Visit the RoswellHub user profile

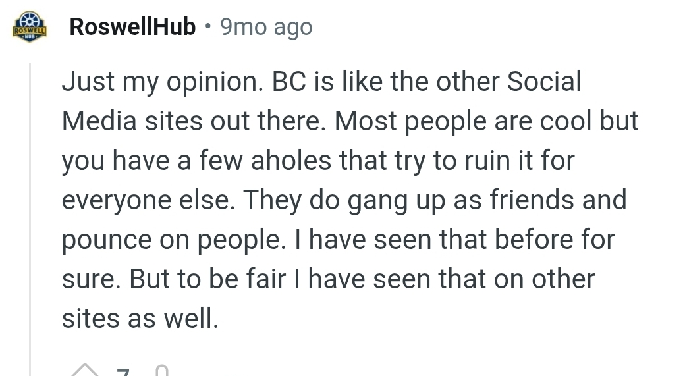coord(132,26)
